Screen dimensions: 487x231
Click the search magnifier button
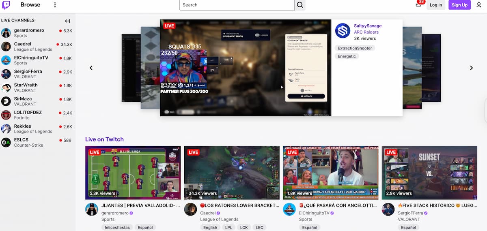pyautogui.click(x=300, y=5)
